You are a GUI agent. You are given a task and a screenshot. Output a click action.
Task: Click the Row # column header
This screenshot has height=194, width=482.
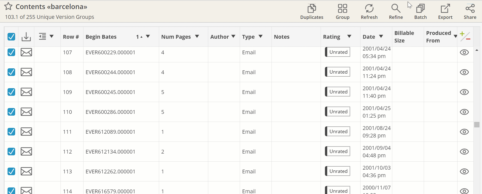click(x=71, y=37)
